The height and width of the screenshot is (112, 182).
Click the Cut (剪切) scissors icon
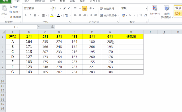tap(11, 7)
